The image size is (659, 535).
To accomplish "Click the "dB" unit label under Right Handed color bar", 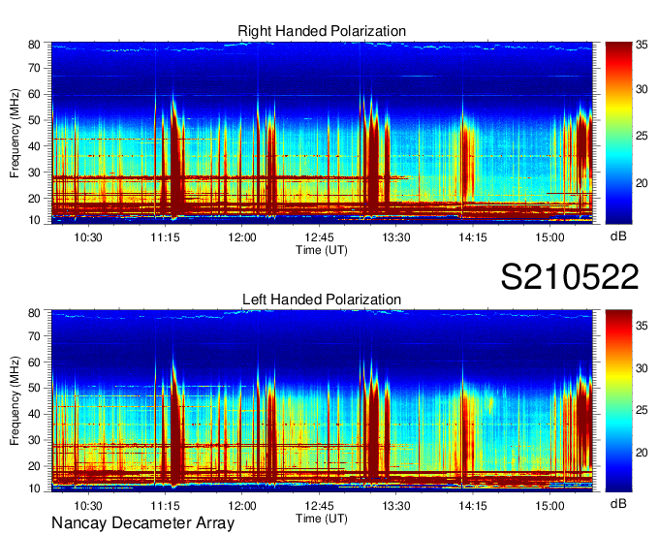I will tap(618, 236).
